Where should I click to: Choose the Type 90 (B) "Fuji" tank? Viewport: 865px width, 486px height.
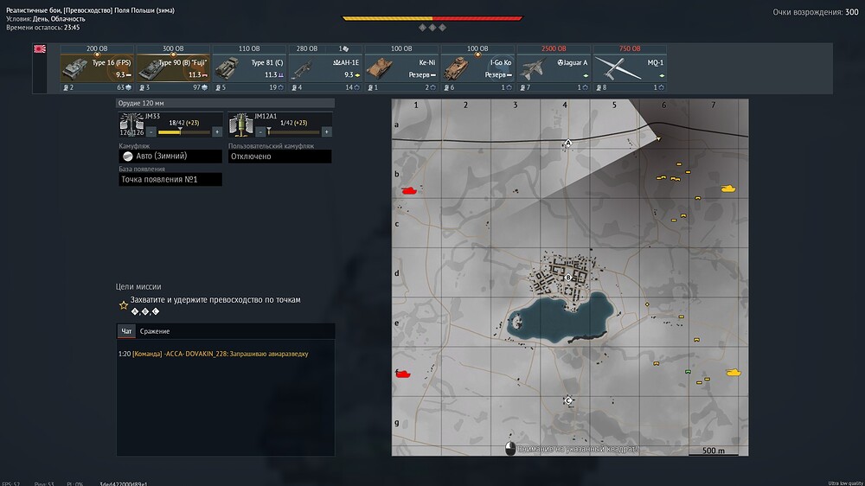click(172, 68)
